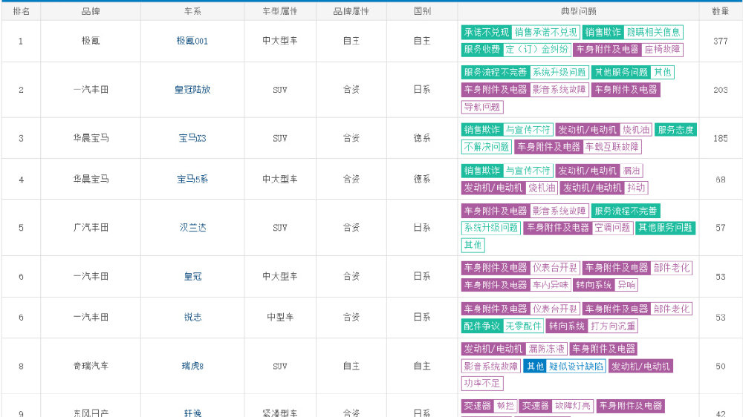Image resolution: width=743 pixels, height=417 pixels.
Task: Select the 异响 tag in 皇冠 row
Action: point(626,285)
